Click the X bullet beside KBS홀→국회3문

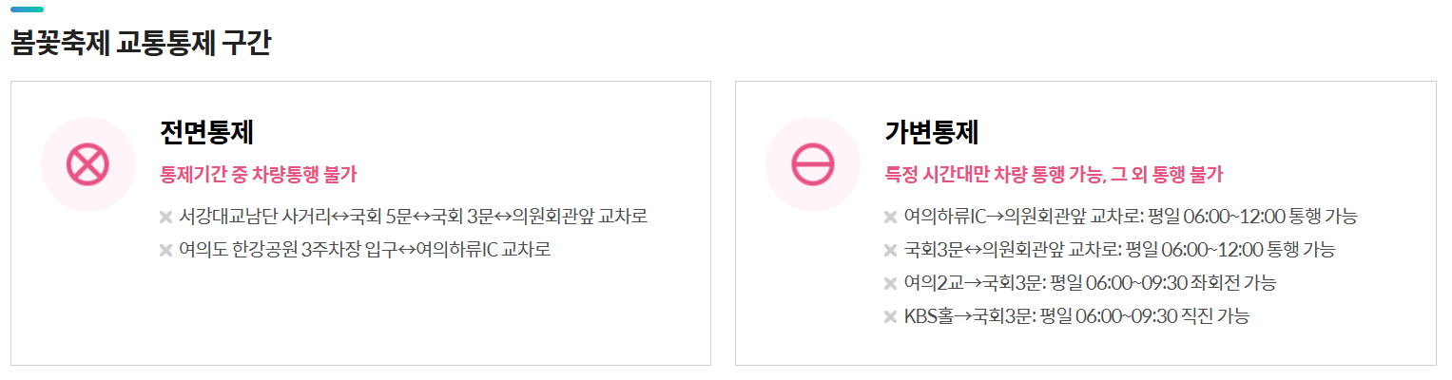(x=890, y=316)
